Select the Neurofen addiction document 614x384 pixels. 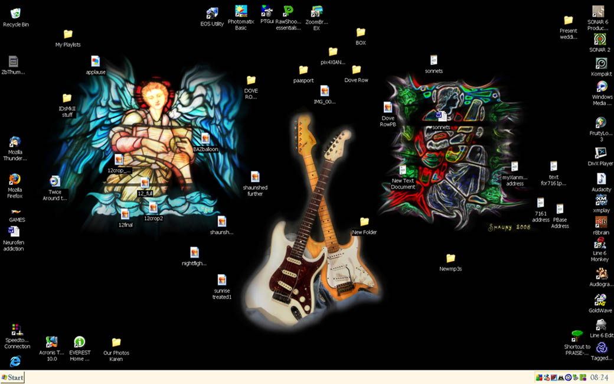pyautogui.click(x=14, y=232)
